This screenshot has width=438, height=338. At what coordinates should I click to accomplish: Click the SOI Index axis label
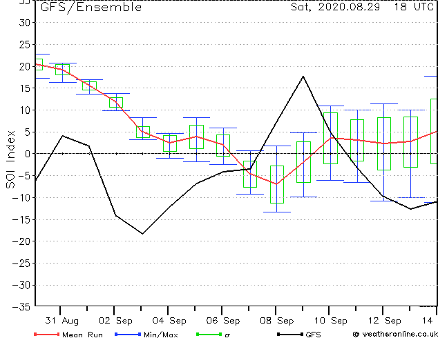10,159
